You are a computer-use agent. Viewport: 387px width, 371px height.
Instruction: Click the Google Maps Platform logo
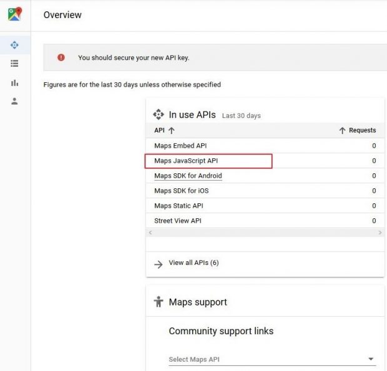[x=14, y=14]
